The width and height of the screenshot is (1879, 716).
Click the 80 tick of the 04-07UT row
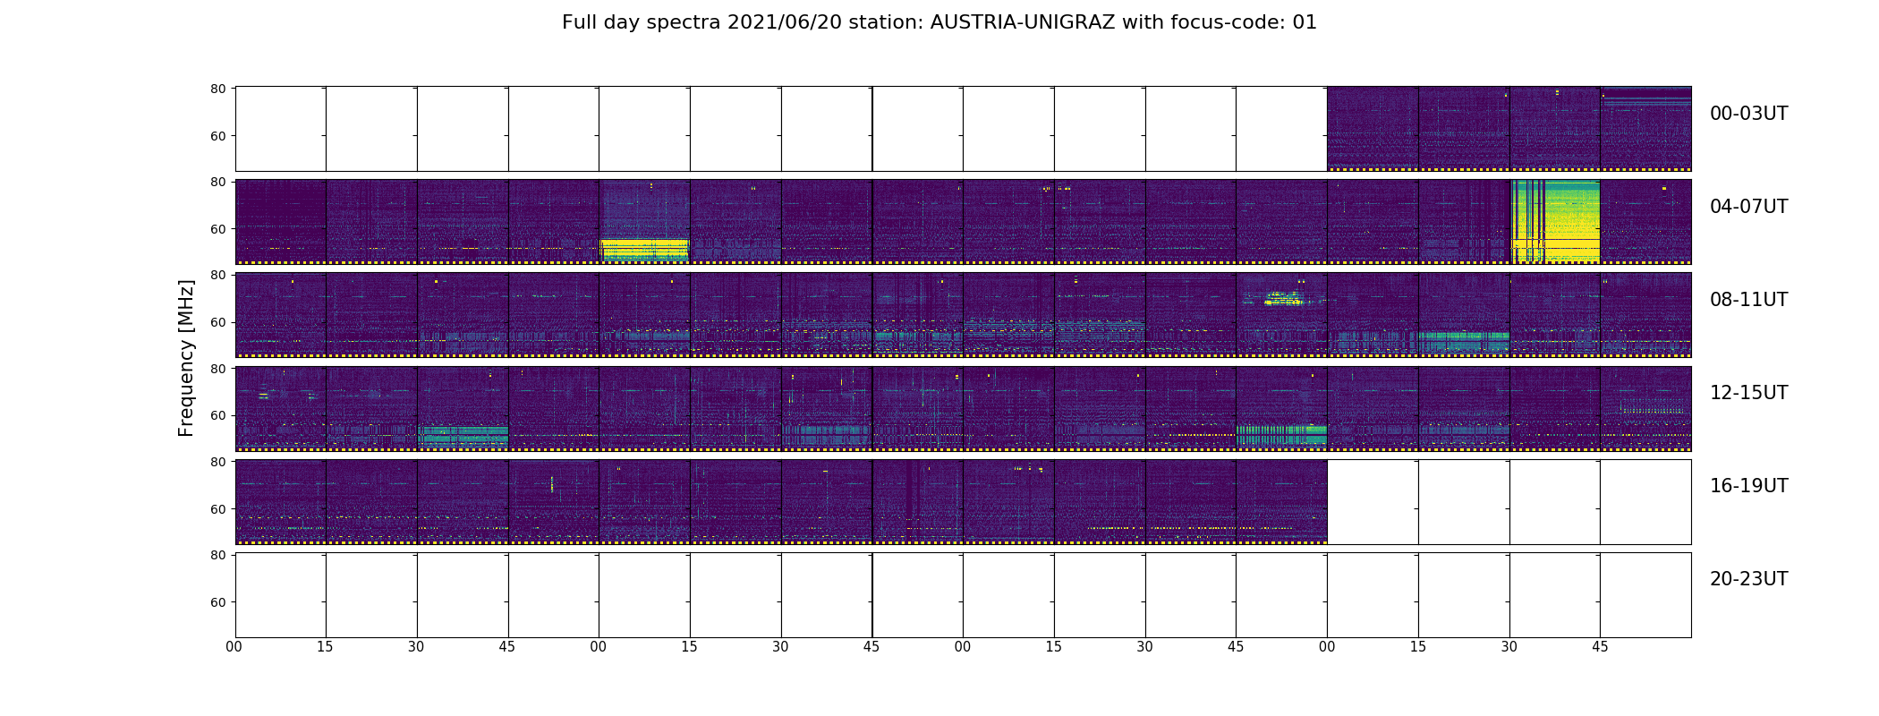click(217, 182)
